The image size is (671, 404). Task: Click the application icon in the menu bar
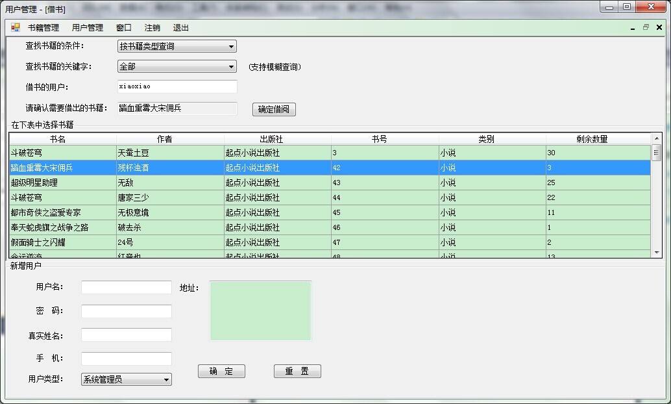[13, 27]
